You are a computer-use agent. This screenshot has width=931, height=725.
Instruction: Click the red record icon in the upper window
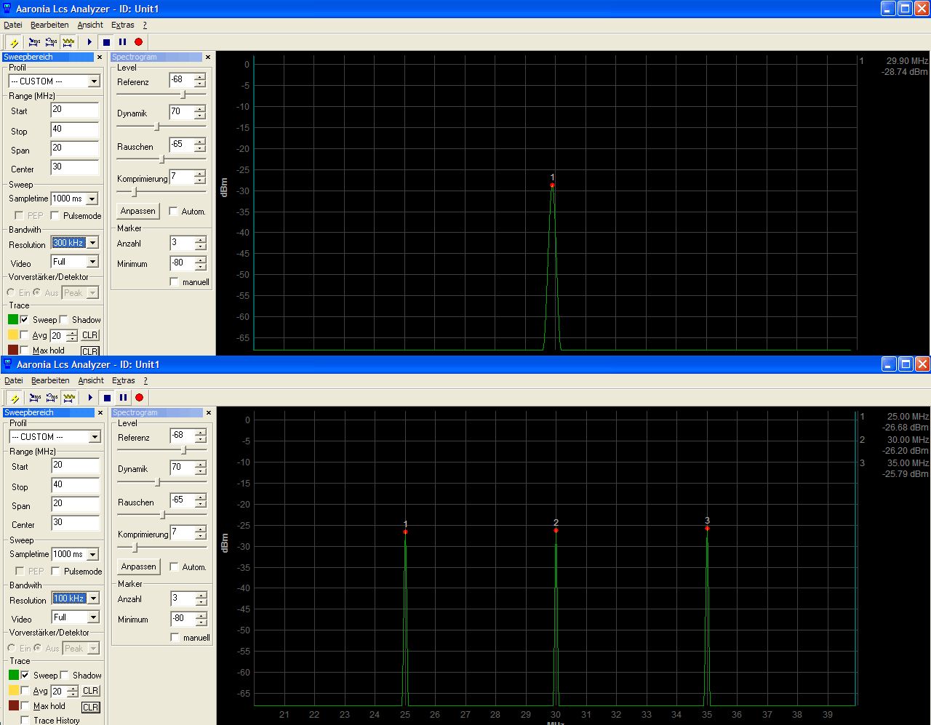(138, 42)
